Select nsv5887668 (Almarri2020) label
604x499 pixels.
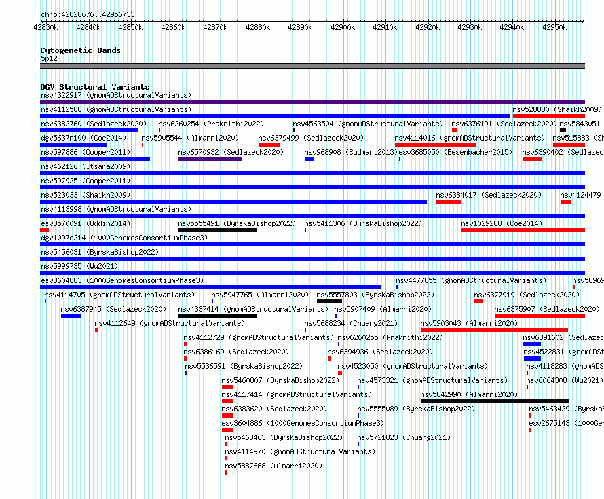click(274, 466)
